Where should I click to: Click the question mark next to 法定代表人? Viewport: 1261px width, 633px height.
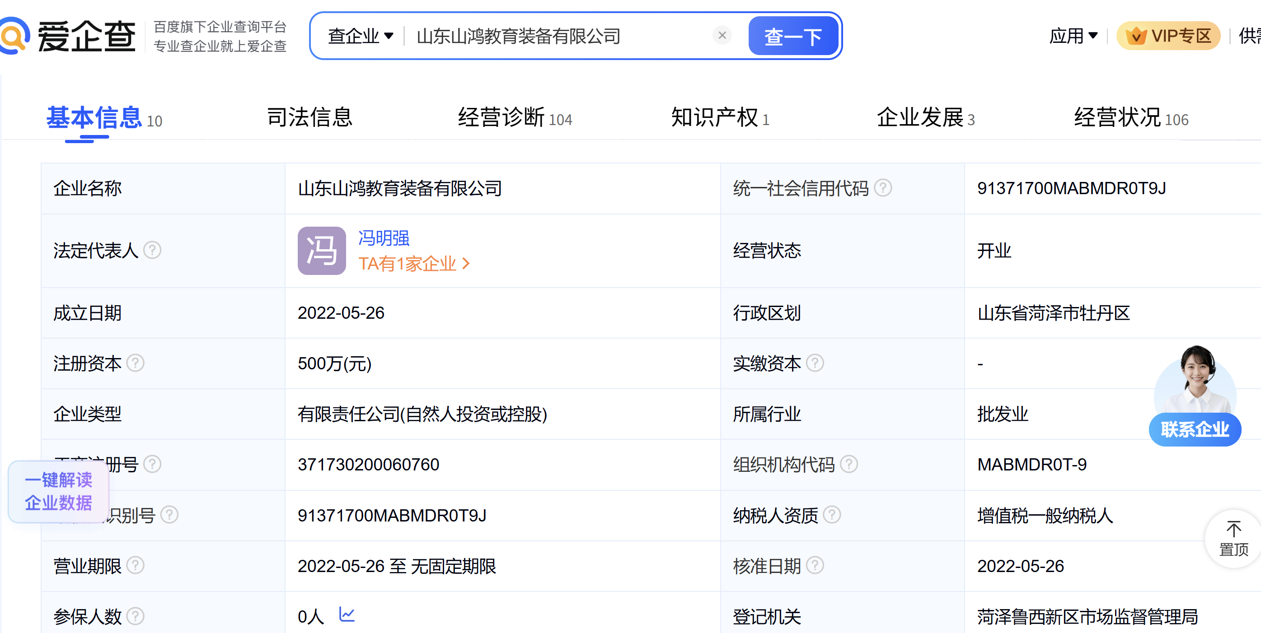click(x=152, y=251)
